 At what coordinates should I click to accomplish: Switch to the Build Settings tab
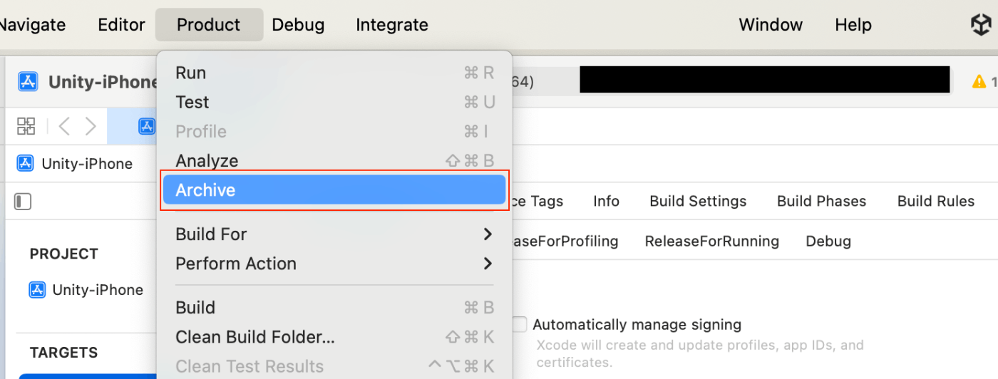[698, 202]
